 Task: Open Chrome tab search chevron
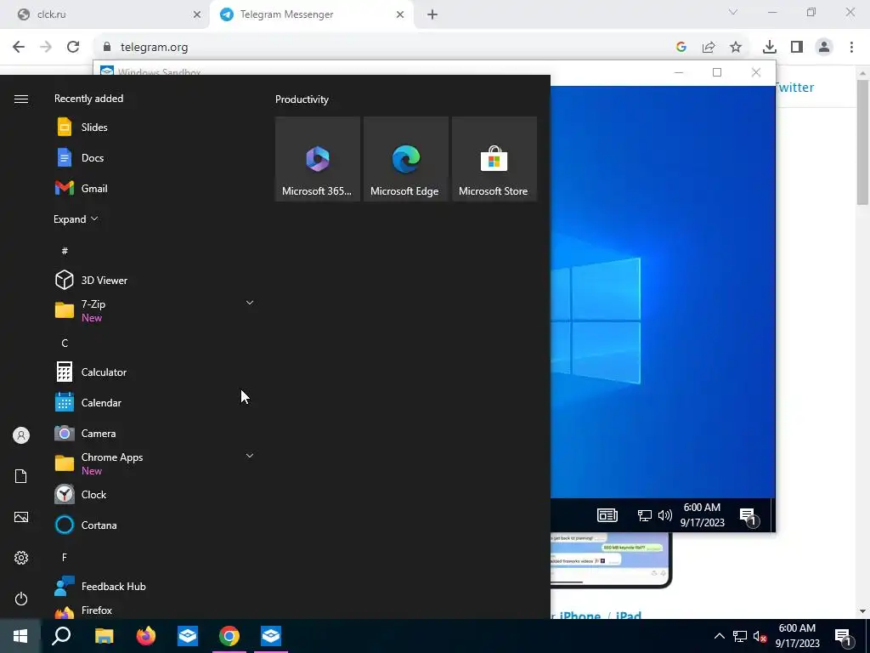[x=733, y=12]
